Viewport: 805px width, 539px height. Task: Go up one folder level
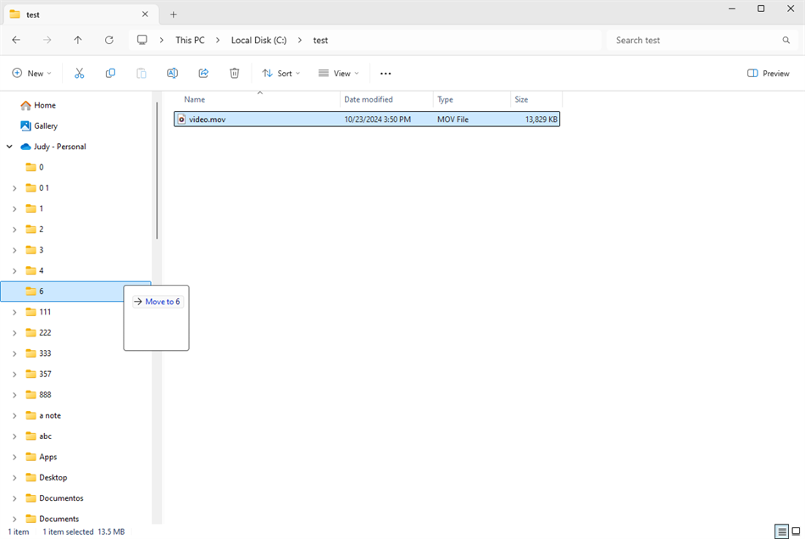pyautogui.click(x=78, y=40)
